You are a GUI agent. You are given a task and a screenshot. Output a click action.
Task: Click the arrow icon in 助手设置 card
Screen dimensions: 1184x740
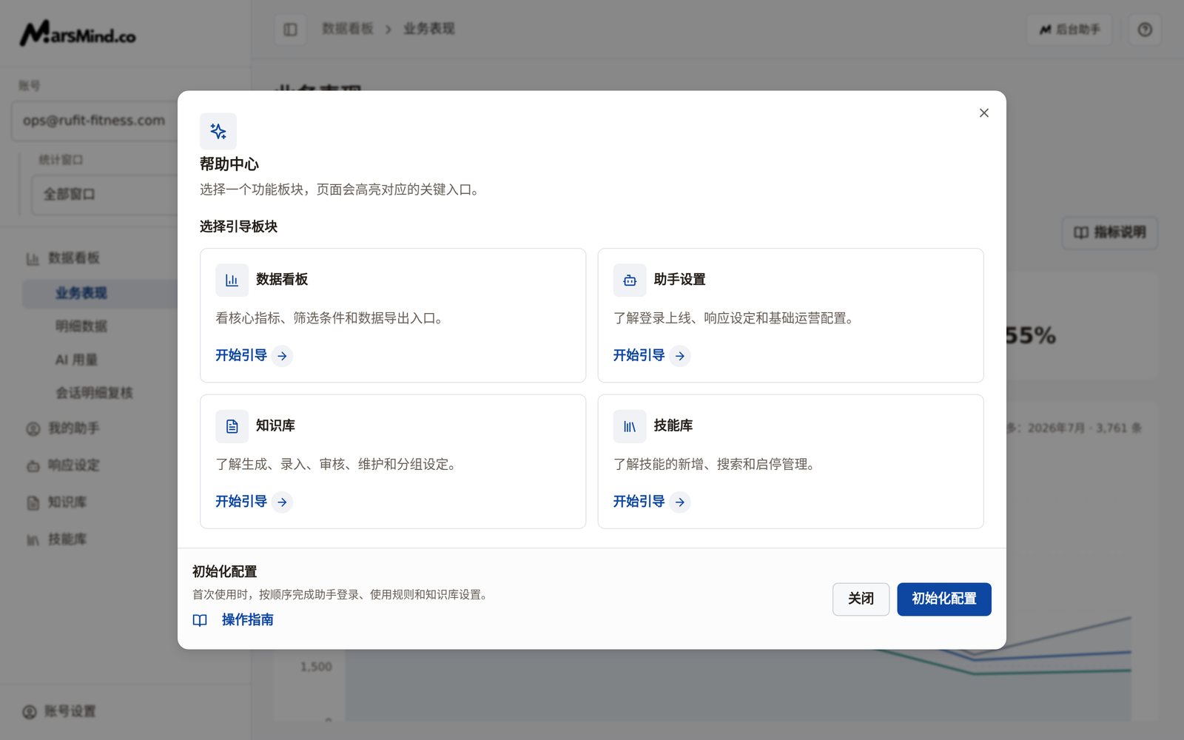click(x=680, y=356)
